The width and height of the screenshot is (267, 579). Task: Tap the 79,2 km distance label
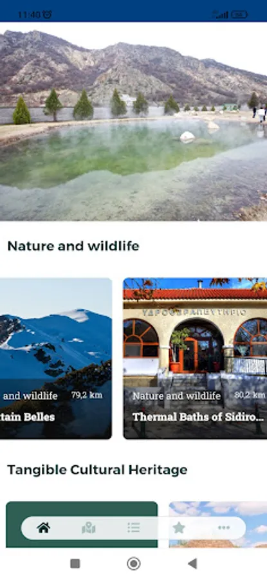[x=87, y=395]
